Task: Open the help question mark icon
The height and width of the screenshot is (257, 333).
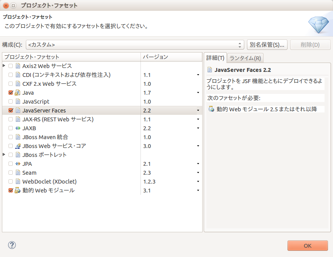Action: tap(12, 245)
